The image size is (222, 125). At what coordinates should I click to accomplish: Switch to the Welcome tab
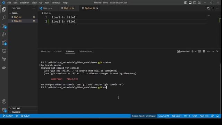48,8
